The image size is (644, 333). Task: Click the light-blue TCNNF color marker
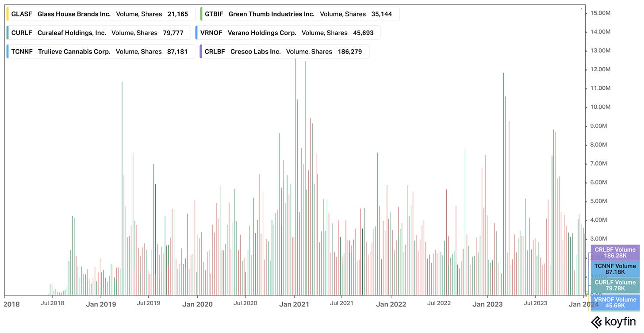coord(8,51)
